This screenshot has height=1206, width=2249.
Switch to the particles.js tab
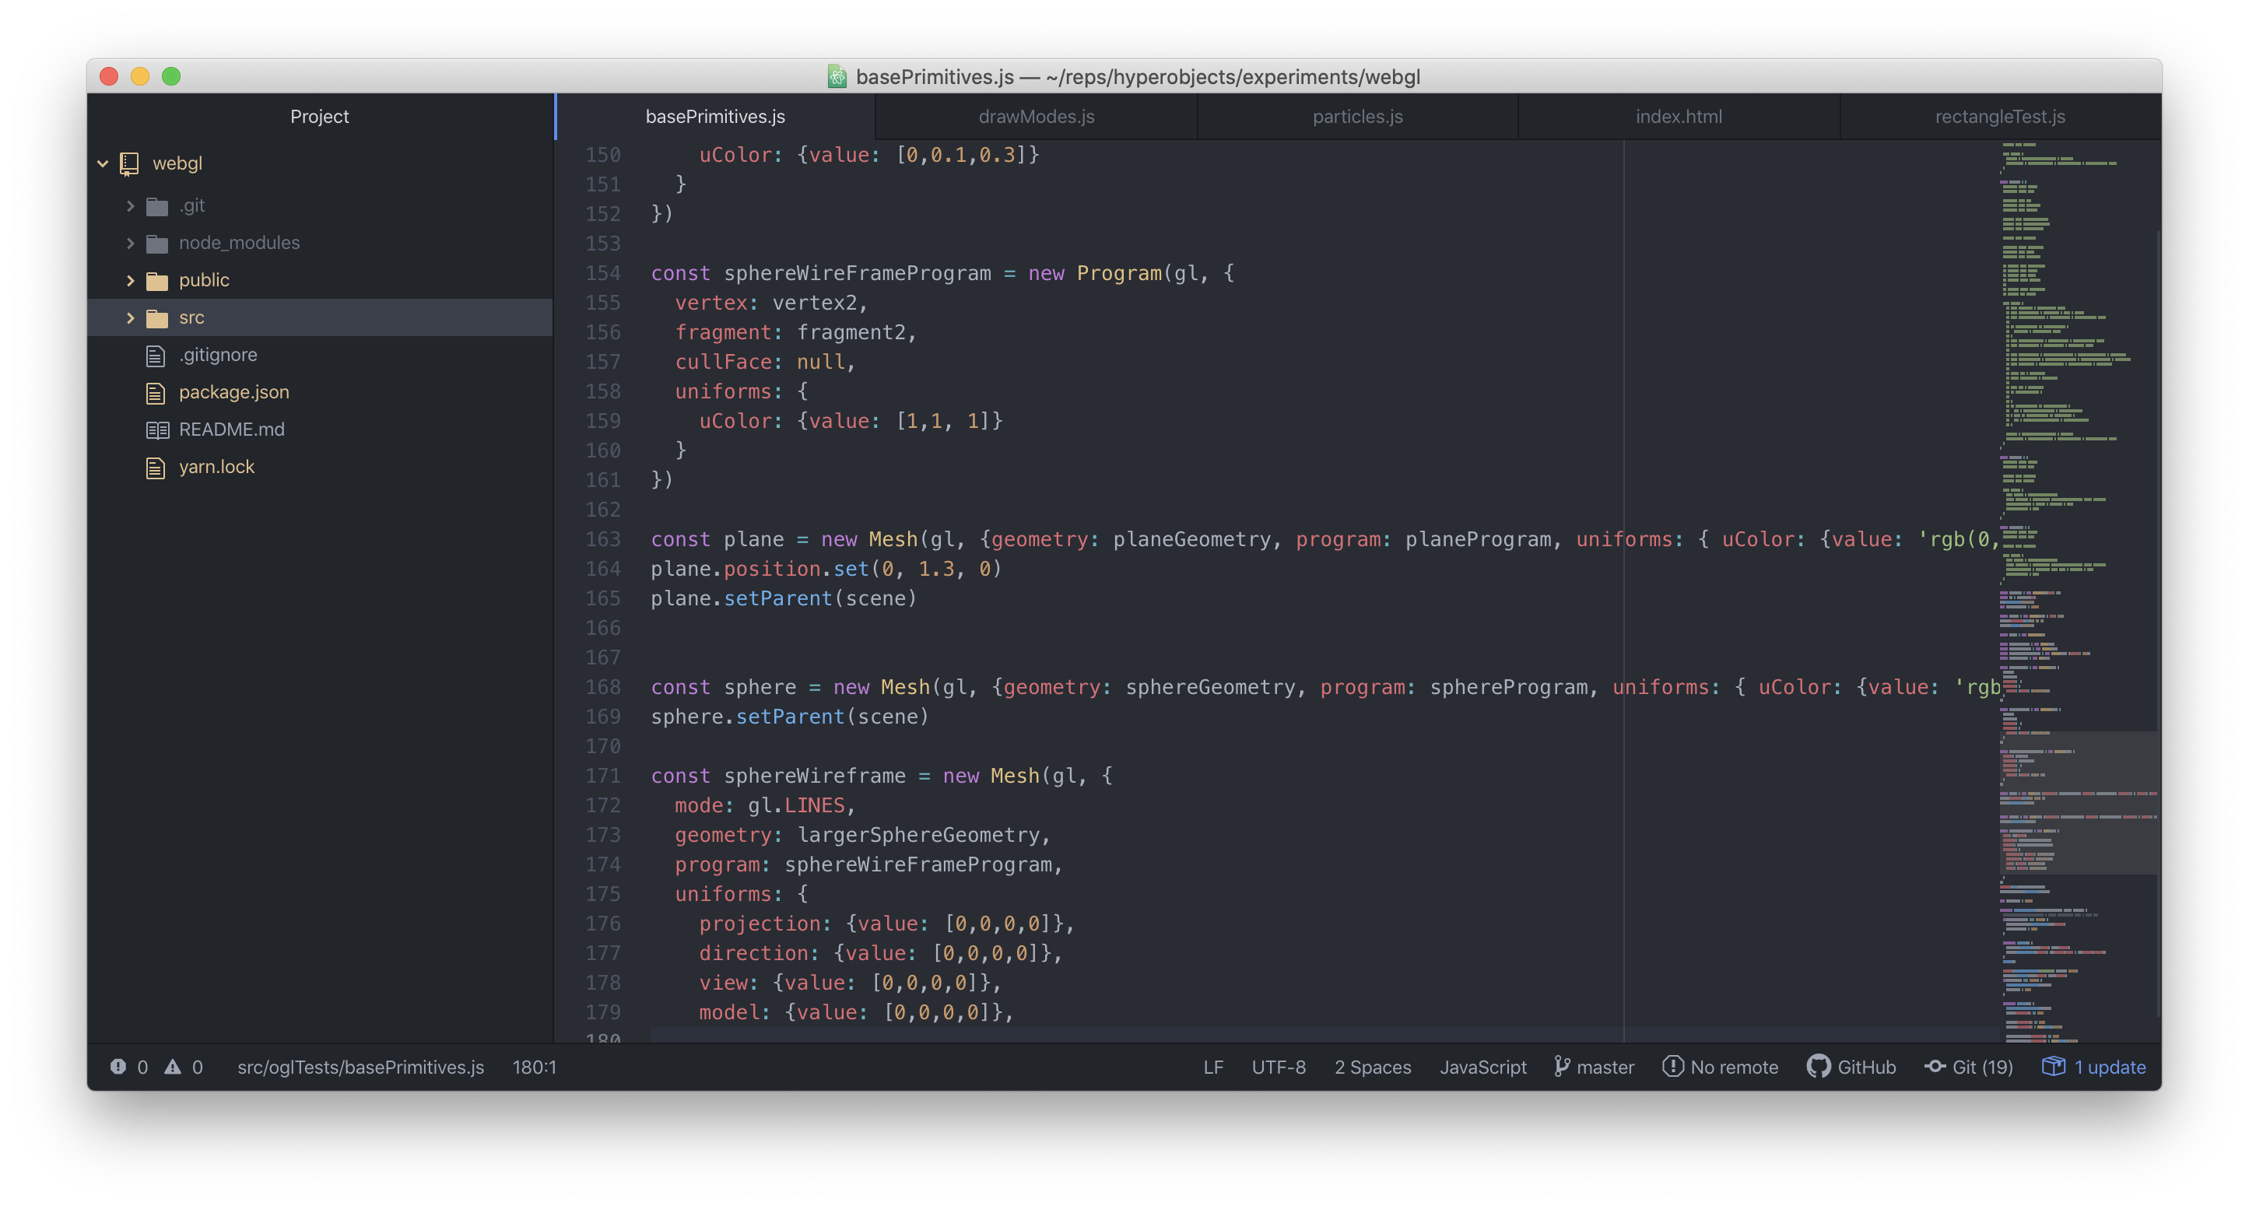(x=1358, y=116)
